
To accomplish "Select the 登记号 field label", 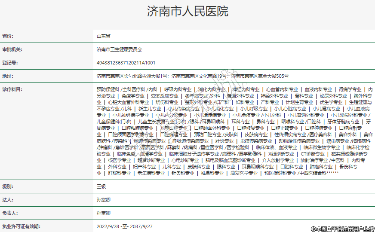I will pos(10,63).
